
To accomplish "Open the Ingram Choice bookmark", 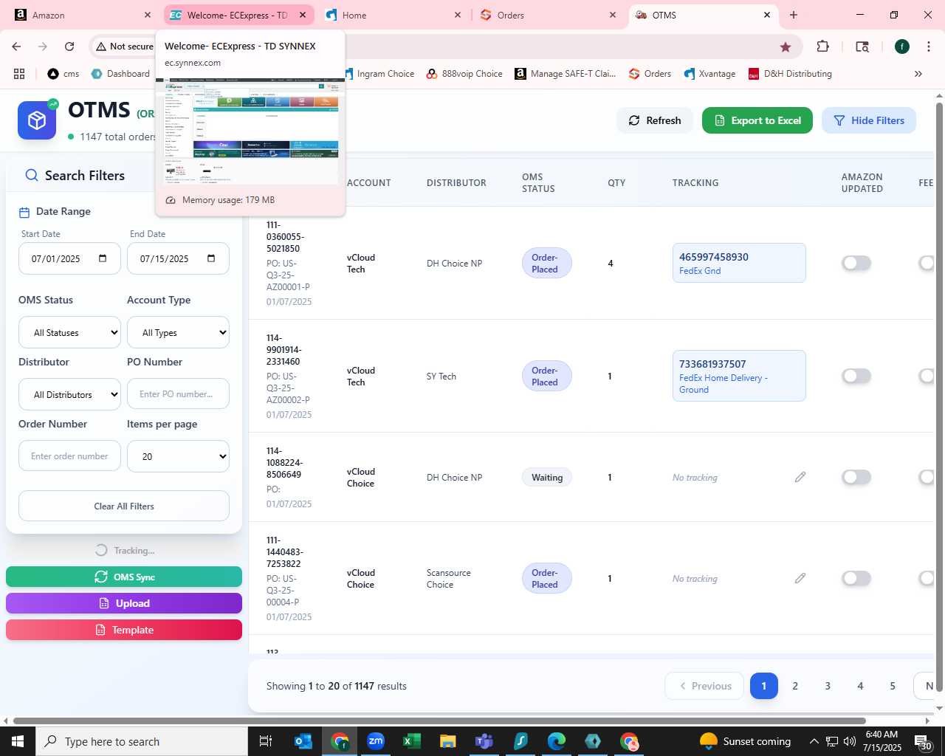I will point(379,74).
